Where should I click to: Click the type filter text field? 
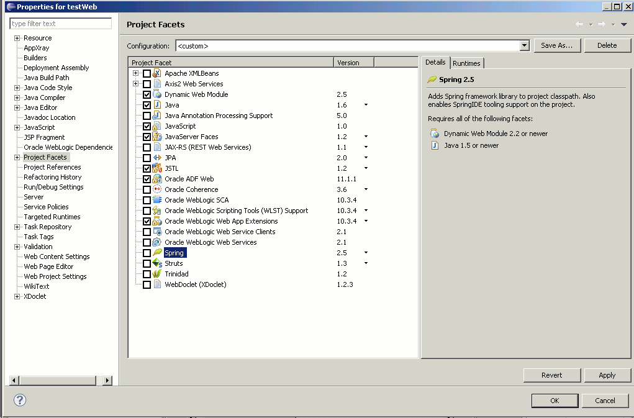pos(61,24)
